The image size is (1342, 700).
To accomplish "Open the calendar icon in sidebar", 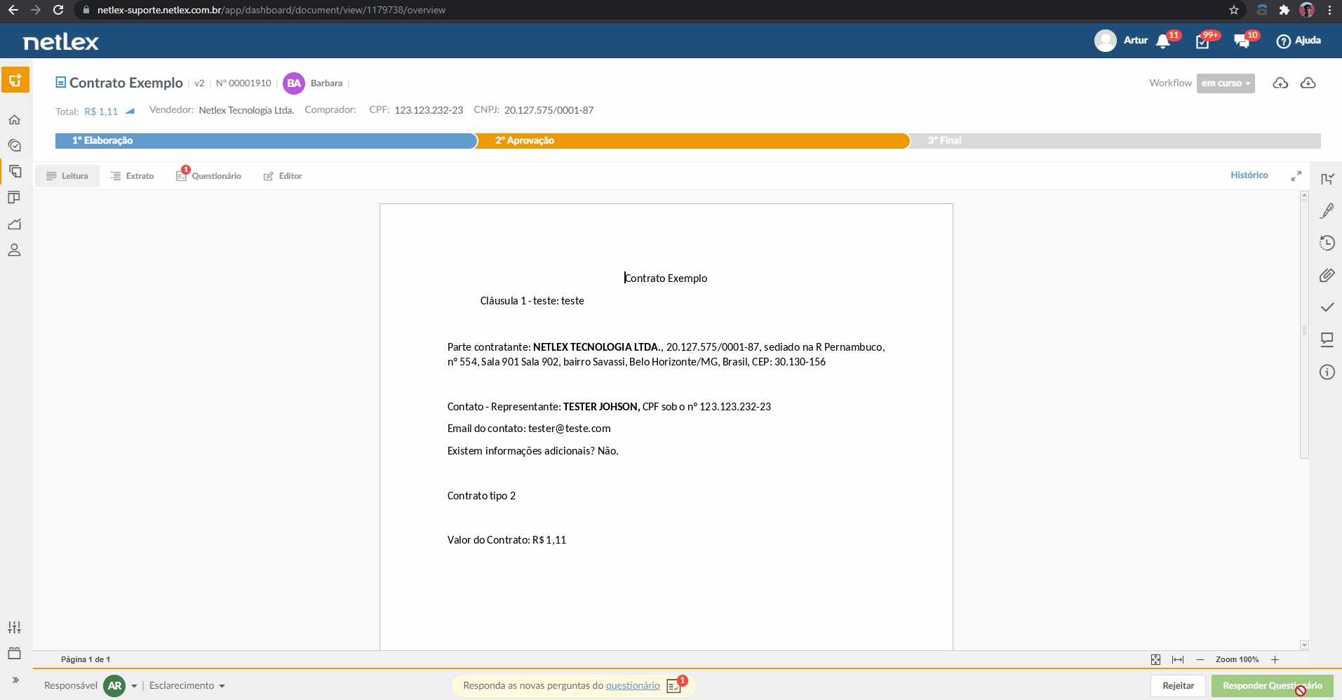I will click(x=14, y=653).
